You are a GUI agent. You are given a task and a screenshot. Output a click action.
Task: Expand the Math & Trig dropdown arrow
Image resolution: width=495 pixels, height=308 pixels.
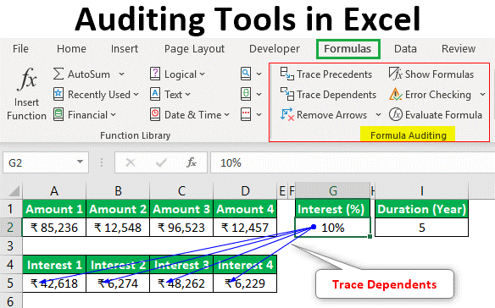[x=259, y=94]
